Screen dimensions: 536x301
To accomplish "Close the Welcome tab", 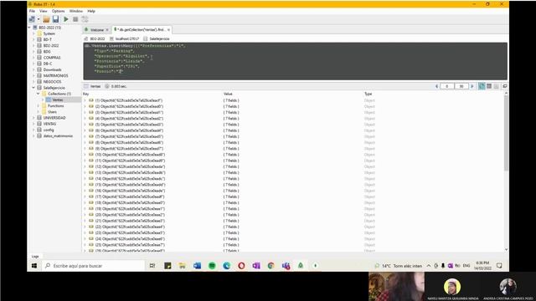I will (x=107, y=30).
